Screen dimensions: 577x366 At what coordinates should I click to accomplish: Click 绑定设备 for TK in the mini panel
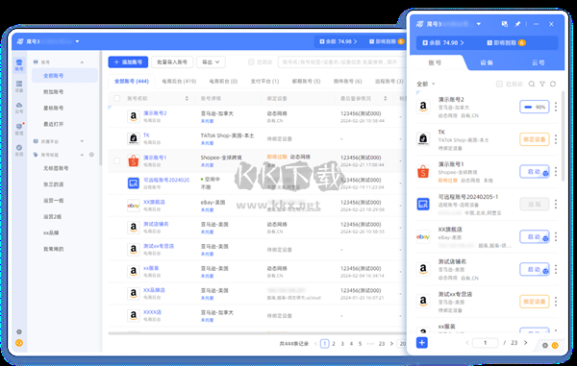pyautogui.click(x=535, y=139)
